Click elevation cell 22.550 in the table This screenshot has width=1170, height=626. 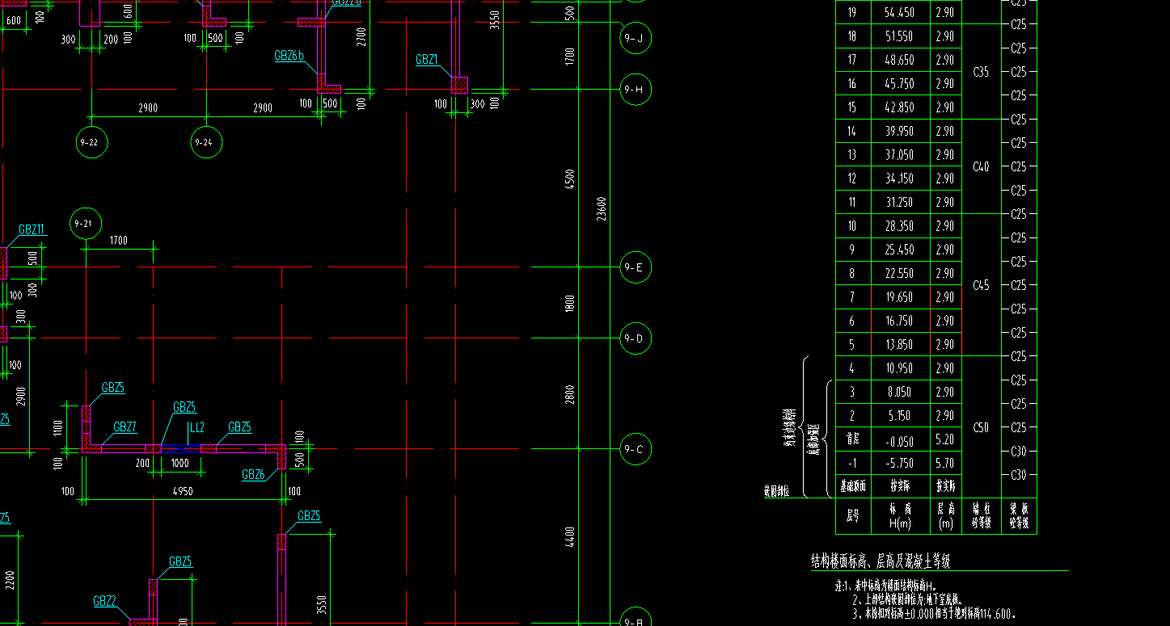tap(900, 273)
